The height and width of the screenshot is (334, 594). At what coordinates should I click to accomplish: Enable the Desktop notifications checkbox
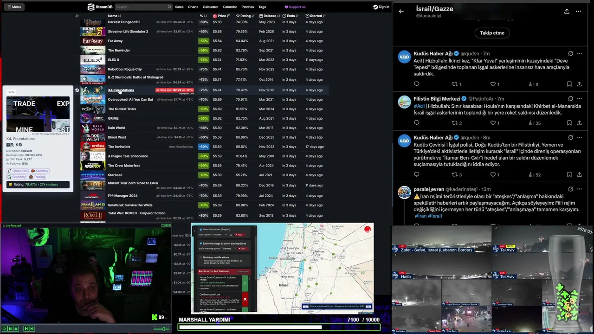(200, 257)
